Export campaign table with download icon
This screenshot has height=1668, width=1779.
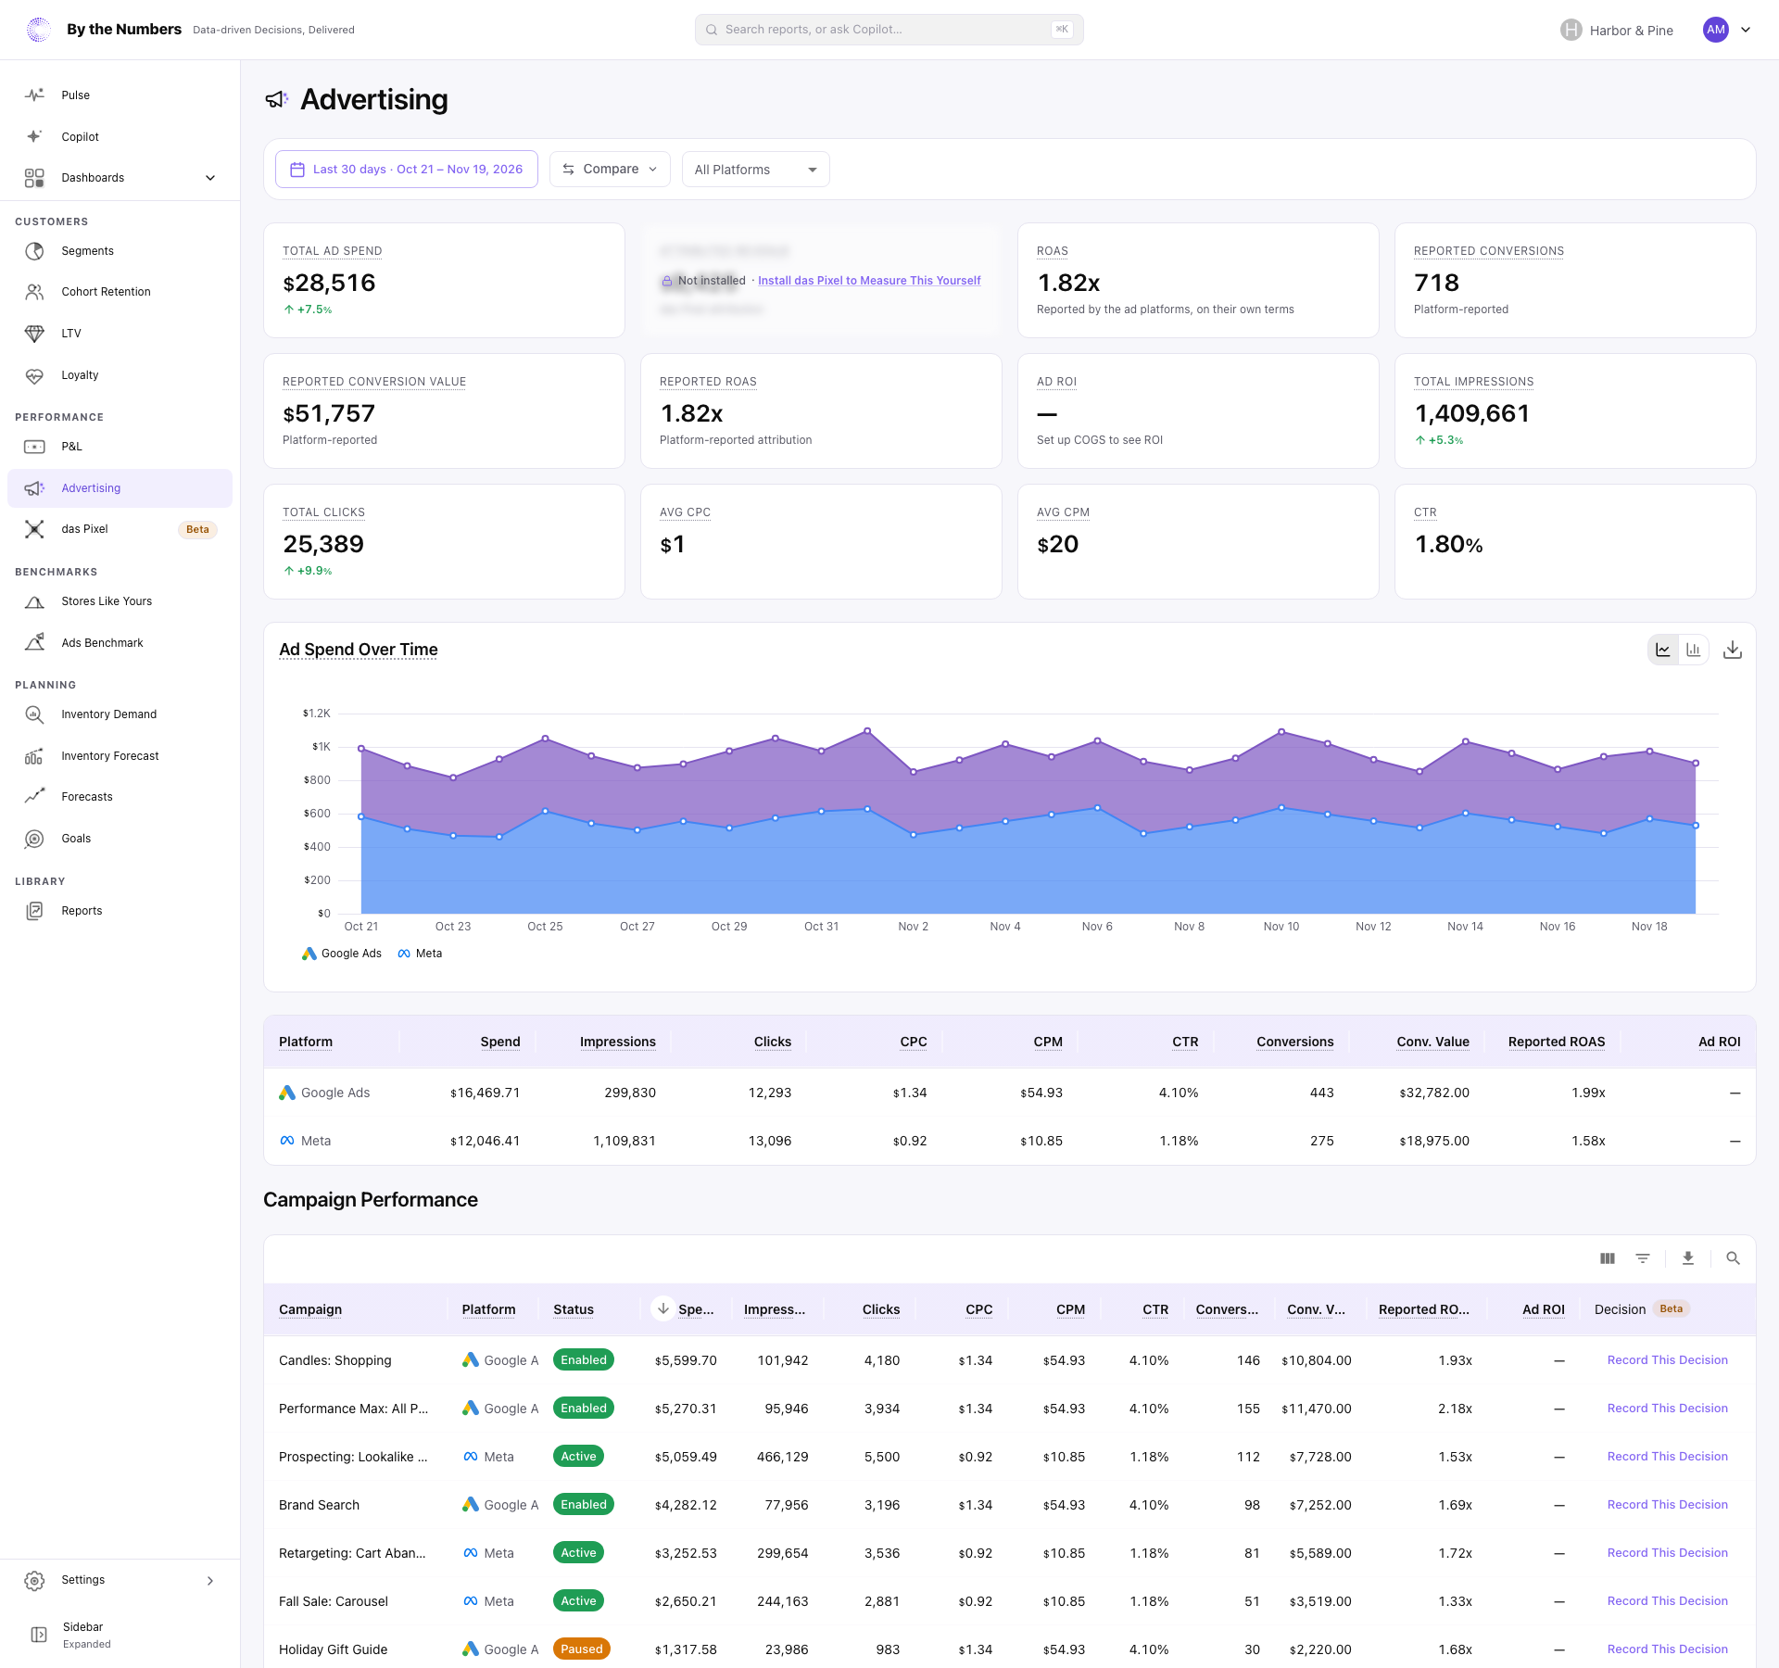(1688, 1258)
